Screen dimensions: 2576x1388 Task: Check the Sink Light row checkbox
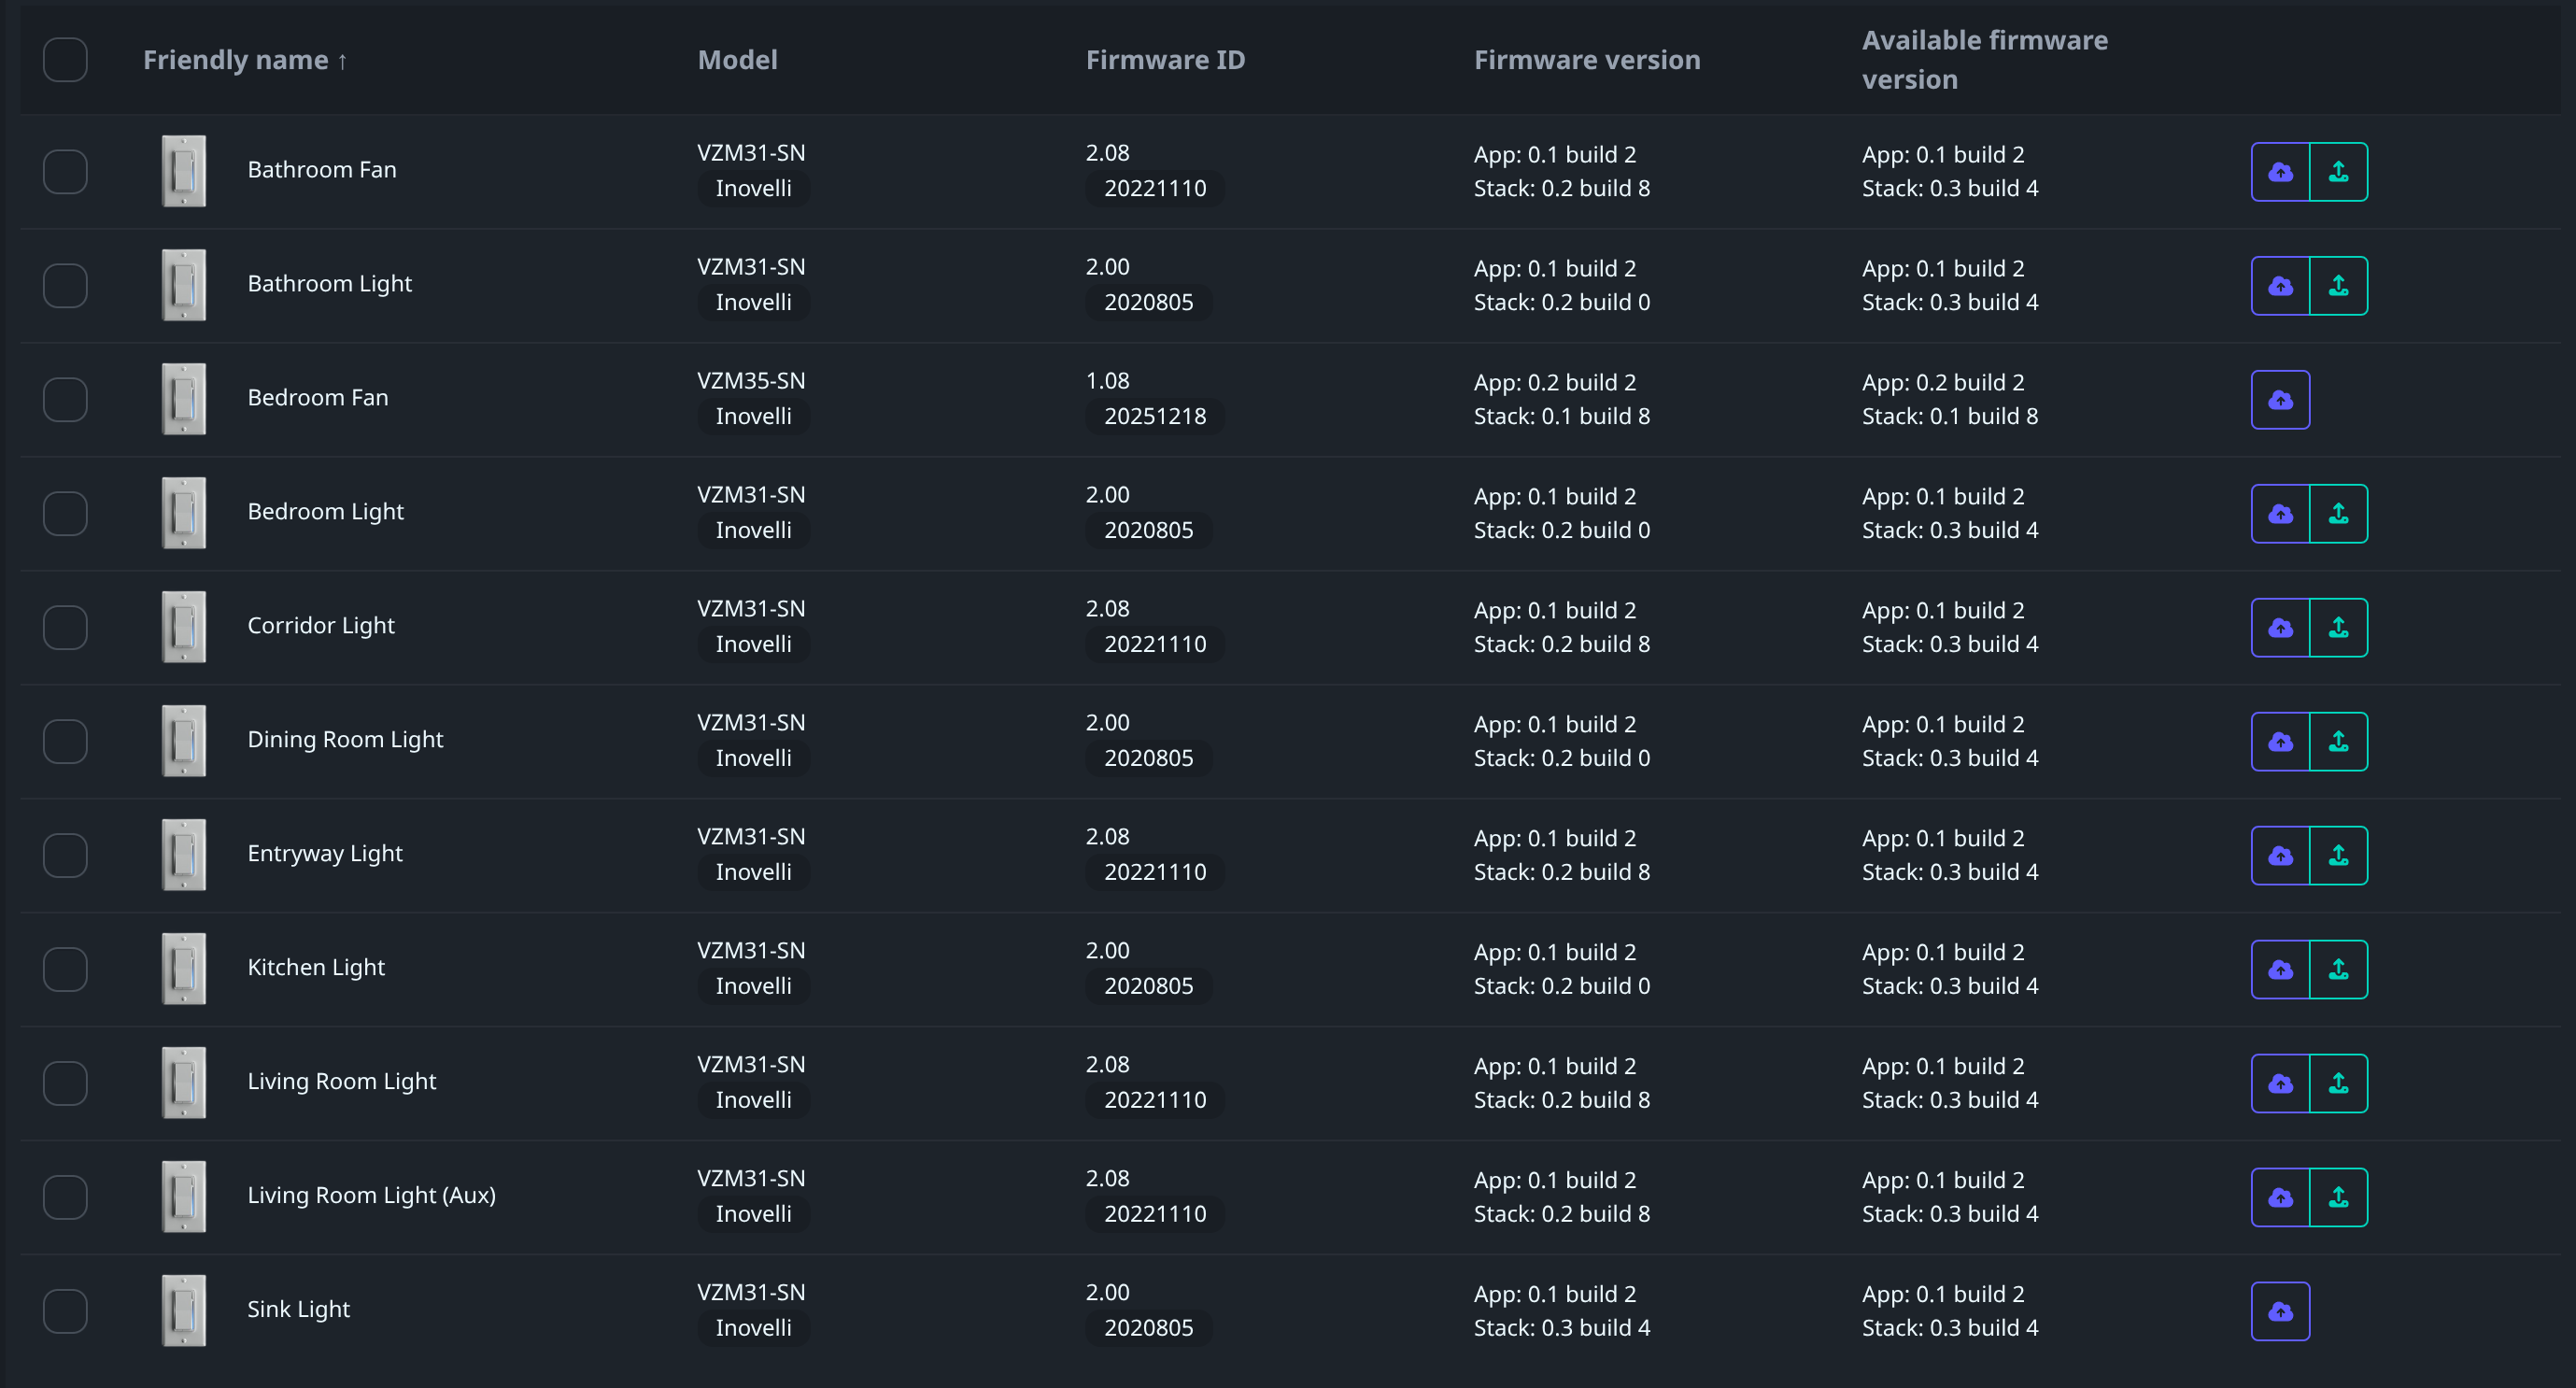[65, 1311]
